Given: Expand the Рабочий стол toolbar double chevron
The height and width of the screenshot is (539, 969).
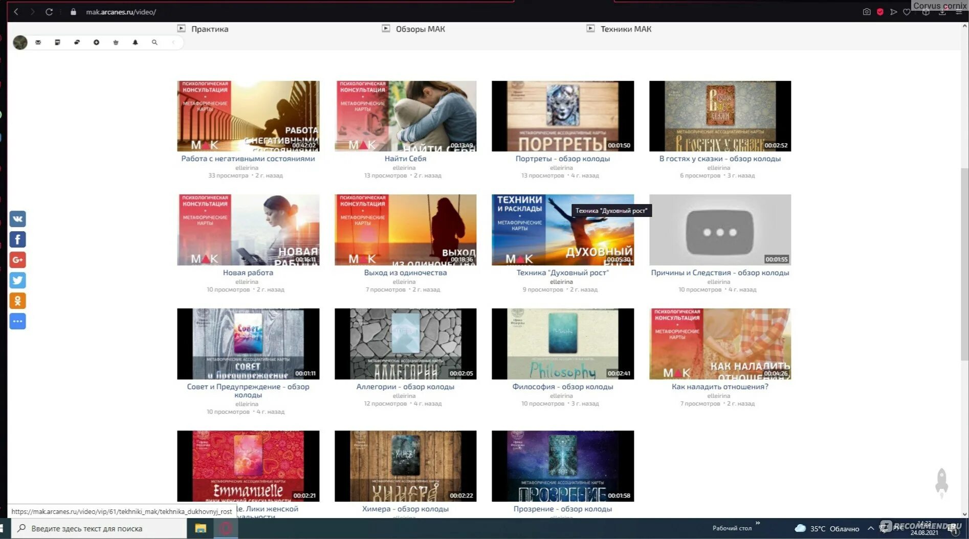Looking at the screenshot, I should coord(758,523).
